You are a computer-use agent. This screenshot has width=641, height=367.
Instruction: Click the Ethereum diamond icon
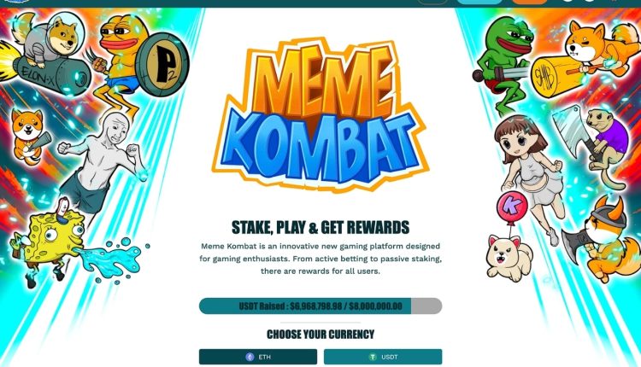pos(250,357)
